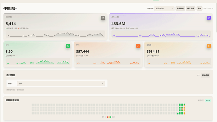This screenshot has width=217, height=122.
Task: Click the gray sparkline on total requests card
Action: coord(55,34)
